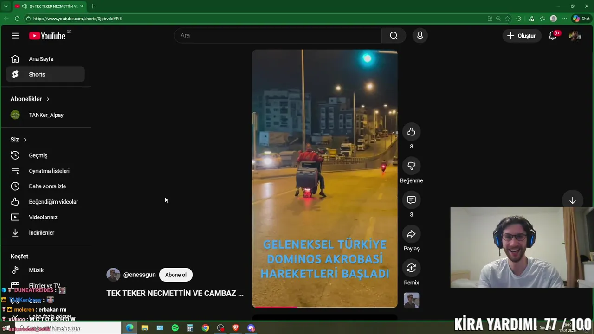This screenshot has width=594, height=334.
Task: Expand the Abonelikler section
Action: tap(30, 99)
